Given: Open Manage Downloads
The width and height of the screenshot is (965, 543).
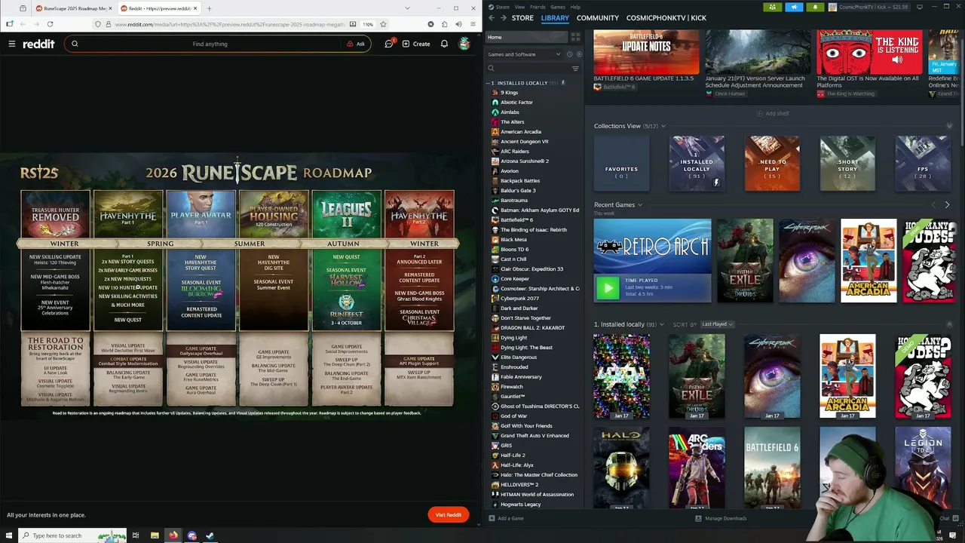Looking at the screenshot, I should (721, 518).
